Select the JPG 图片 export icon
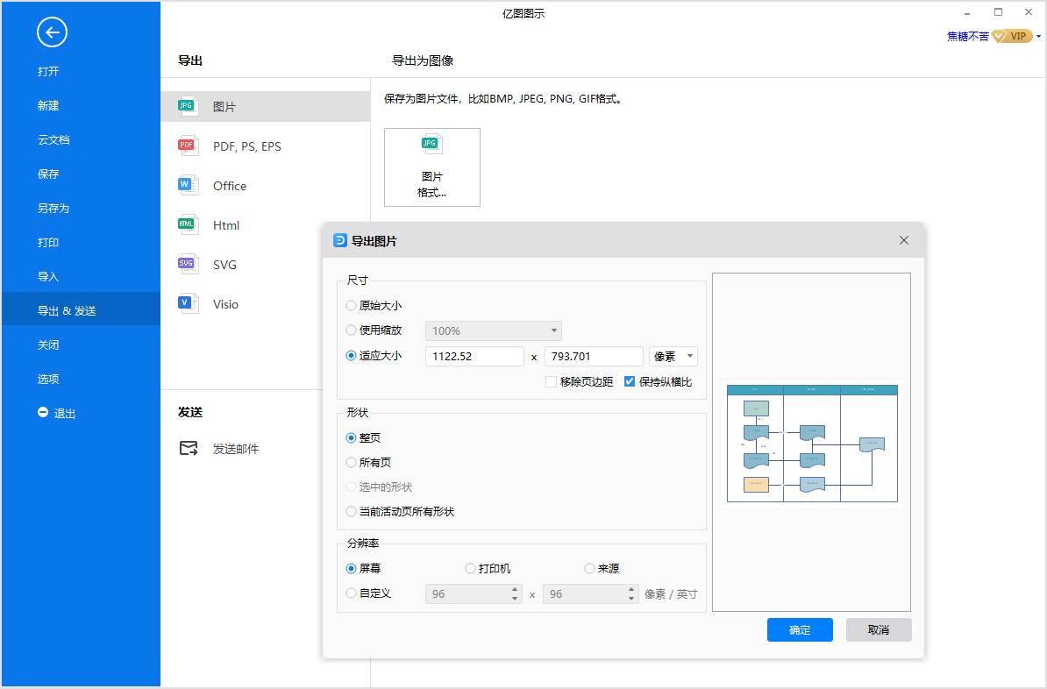 [x=187, y=106]
